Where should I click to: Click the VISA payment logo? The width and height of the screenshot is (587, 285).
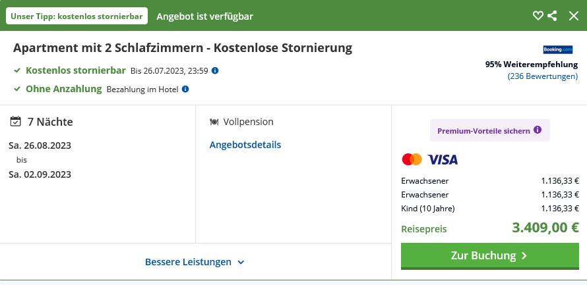(x=443, y=159)
